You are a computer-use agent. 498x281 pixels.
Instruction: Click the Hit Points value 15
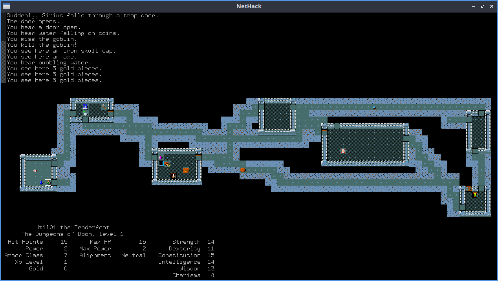[x=64, y=242]
